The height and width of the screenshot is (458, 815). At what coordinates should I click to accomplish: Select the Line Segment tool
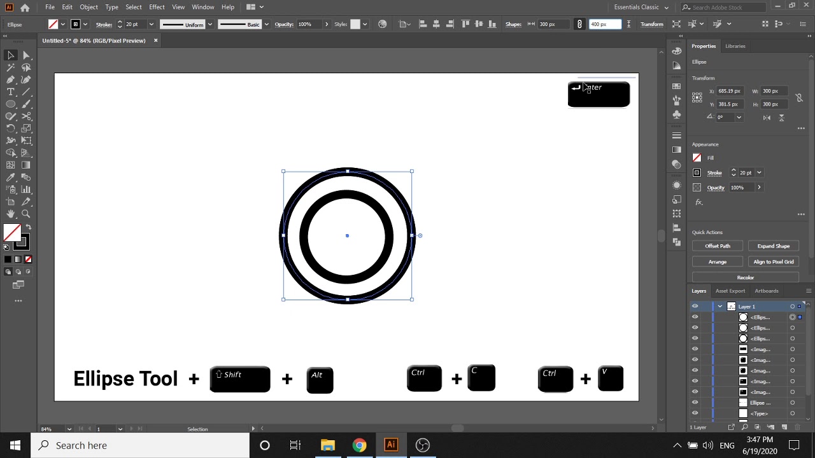pos(26,92)
